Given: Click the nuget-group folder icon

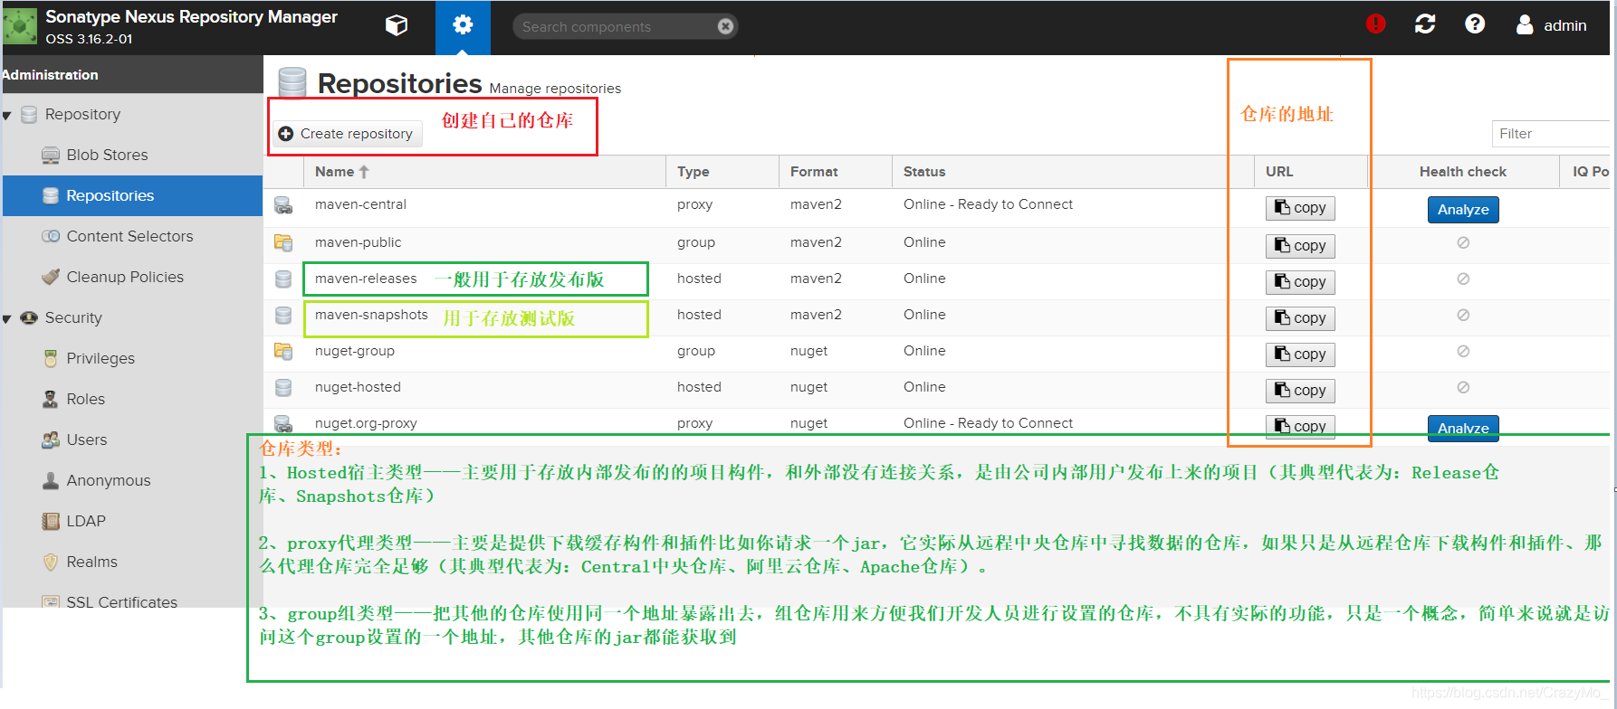Looking at the screenshot, I should (283, 351).
